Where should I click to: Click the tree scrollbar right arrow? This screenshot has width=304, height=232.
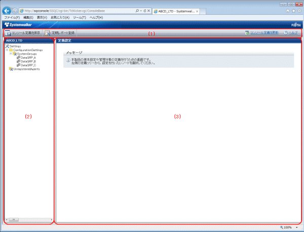point(51,220)
